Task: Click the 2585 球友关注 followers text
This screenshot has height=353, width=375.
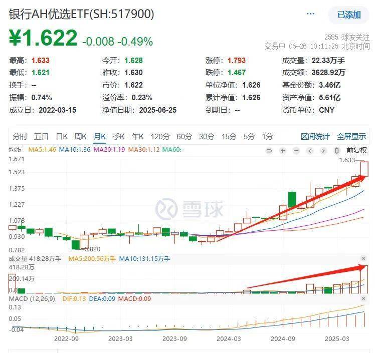Action: pyautogui.click(x=347, y=37)
